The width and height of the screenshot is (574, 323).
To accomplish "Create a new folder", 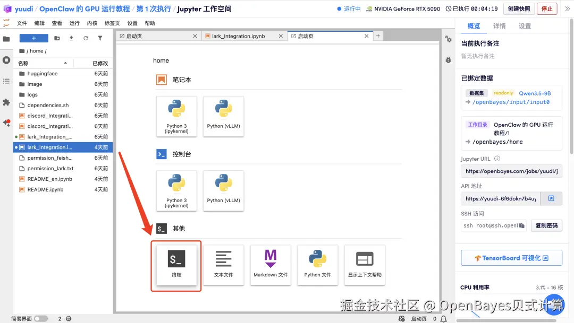I will pos(57,38).
